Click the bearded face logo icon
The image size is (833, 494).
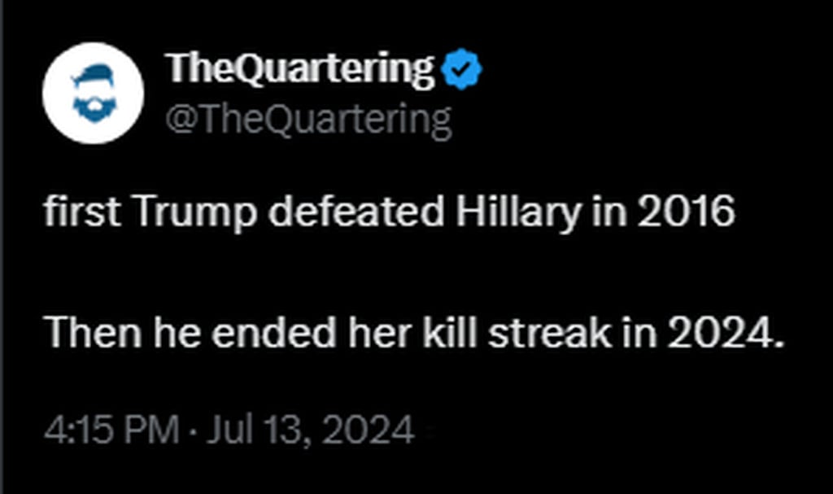[91, 94]
